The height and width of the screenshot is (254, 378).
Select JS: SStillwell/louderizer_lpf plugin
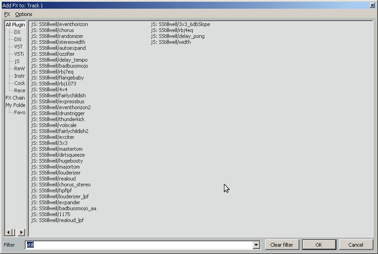point(60,196)
